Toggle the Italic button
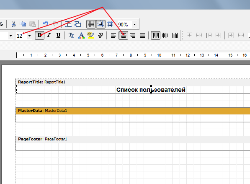 click(x=49, y=35)
